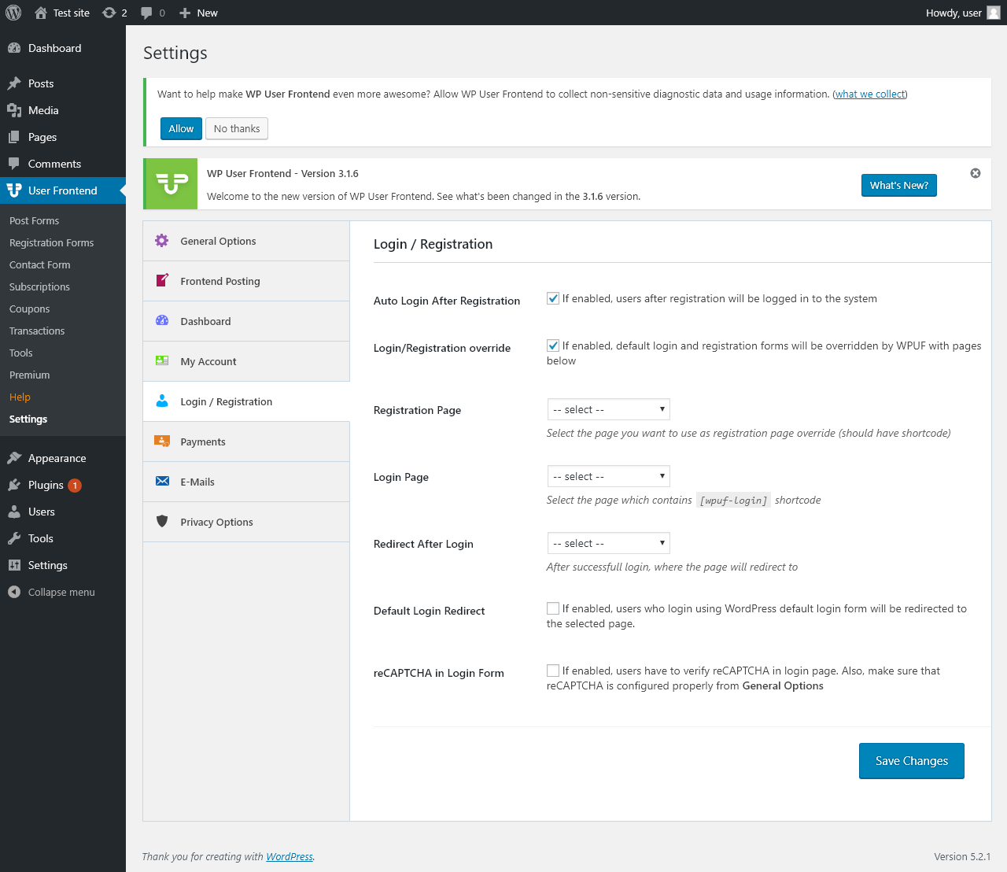Click the General Options gear icon
The height and width of the screenshot is (872, 1007).
[x=162, y=241]
